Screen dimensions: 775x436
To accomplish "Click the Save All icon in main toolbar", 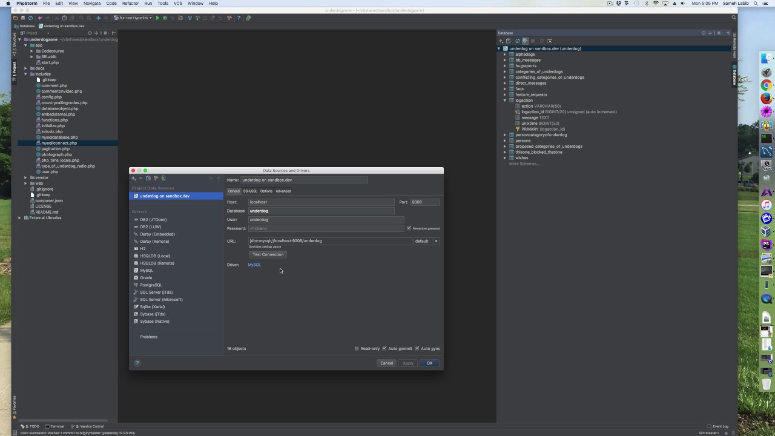I will coord(23,18).
